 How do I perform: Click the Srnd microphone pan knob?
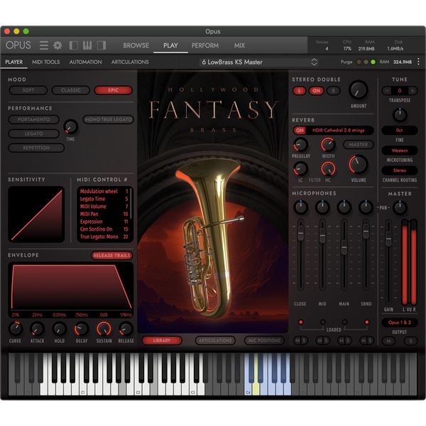point(366,207)
